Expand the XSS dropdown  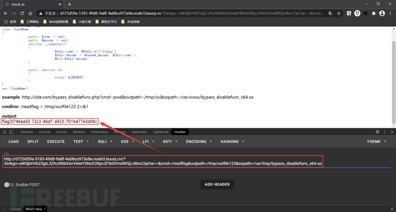tap(127, 142)
